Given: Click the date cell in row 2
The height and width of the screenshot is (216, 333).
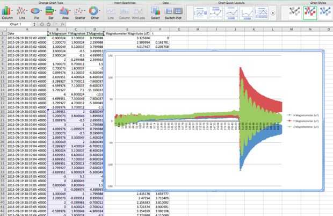Looking at the screenshot, I should pos(27,38).
